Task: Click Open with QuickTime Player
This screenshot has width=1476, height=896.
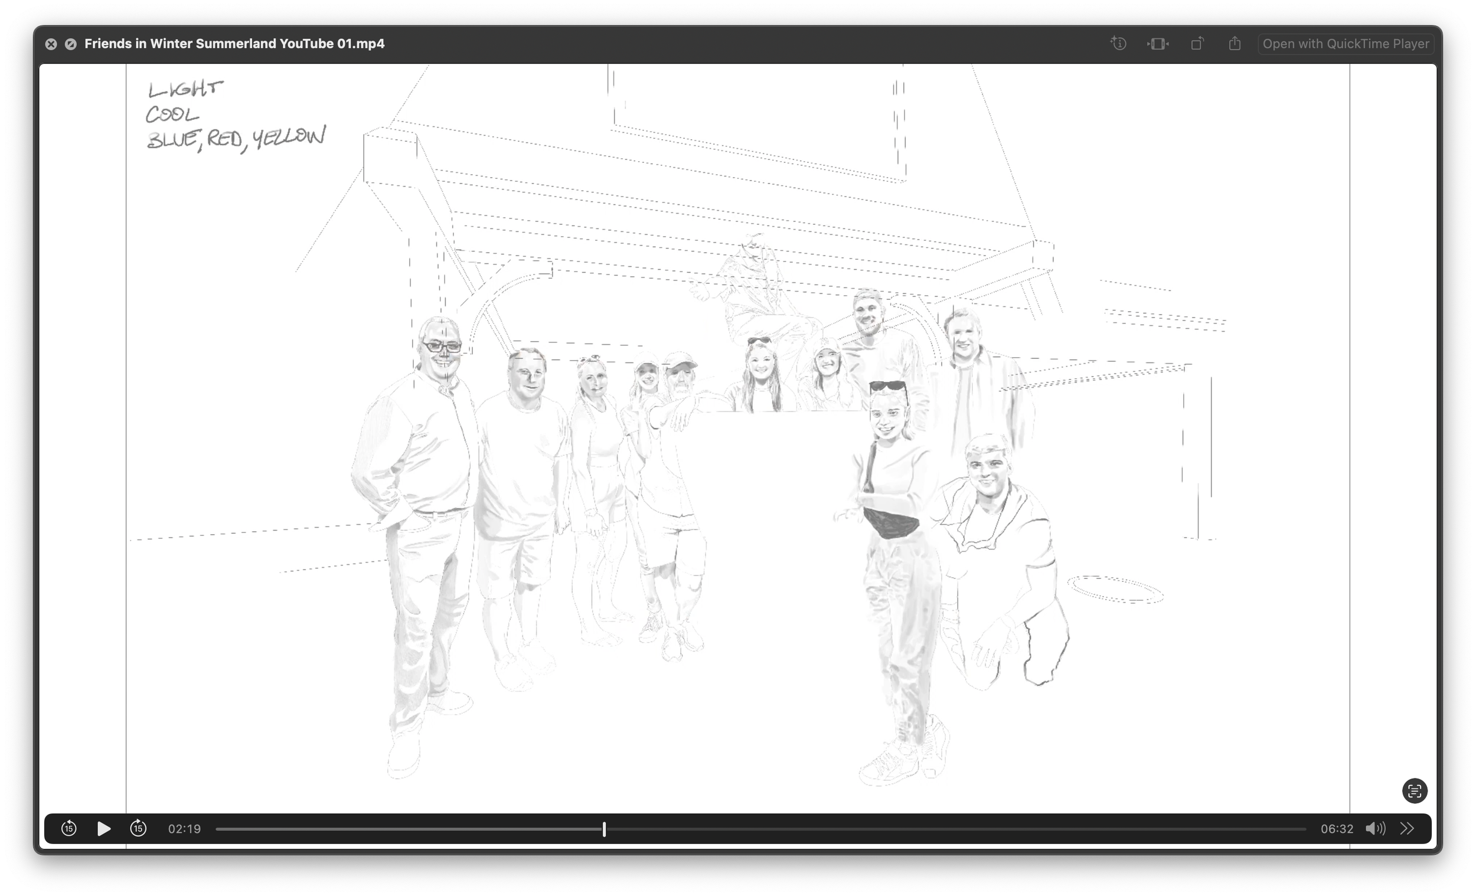Action: pos(1346,44)
